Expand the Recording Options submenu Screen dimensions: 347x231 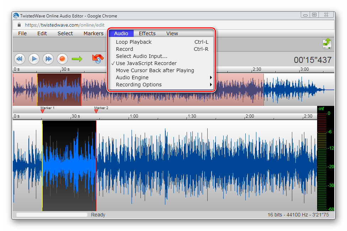tap(139, 85)
